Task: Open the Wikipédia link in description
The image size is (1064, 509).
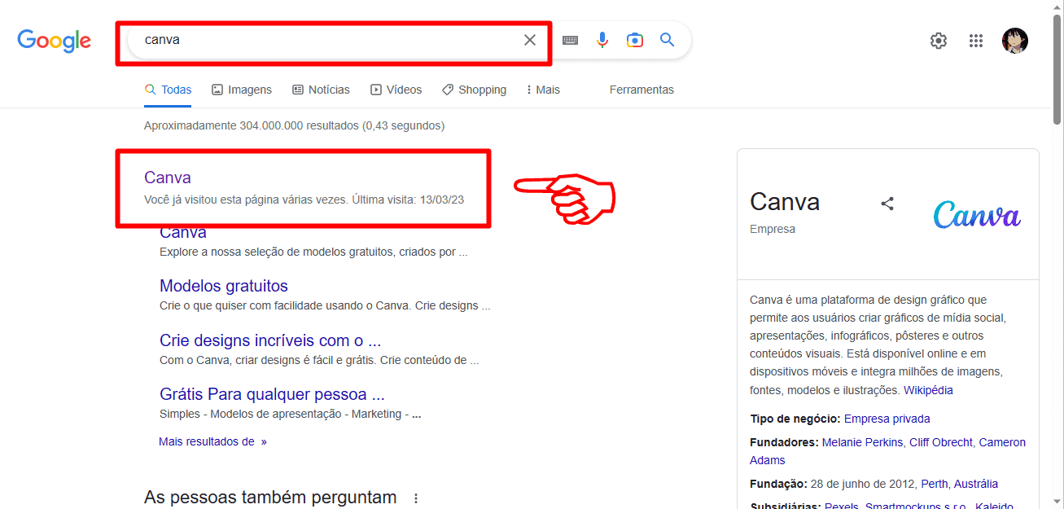Action: point(928,390)
